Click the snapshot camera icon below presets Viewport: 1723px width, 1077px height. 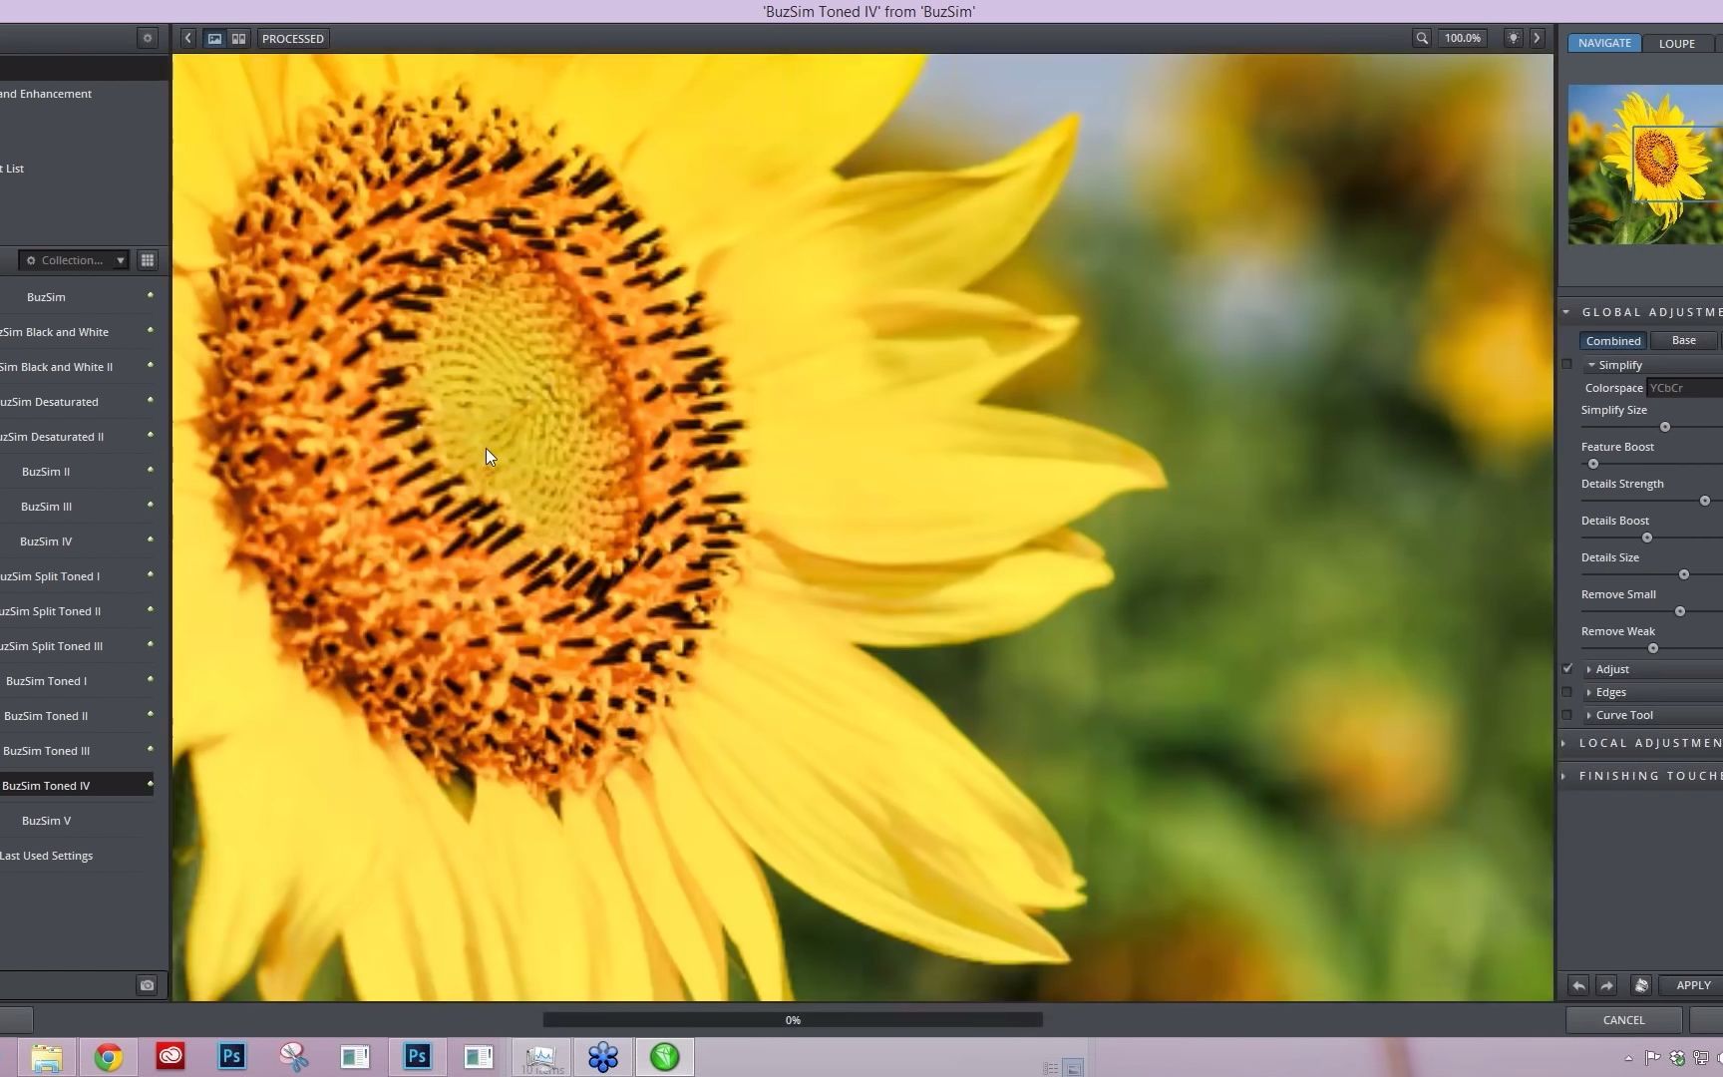click(x=147, y=985)
